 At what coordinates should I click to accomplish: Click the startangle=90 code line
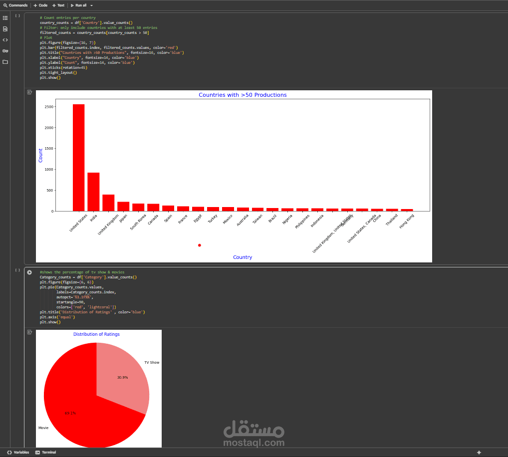(x=71, y=302)
